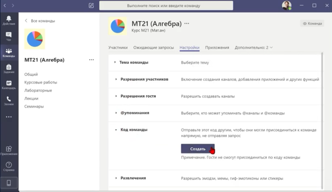Click the Создать button to generate code
332x192 pixels.
[x=198, y=149]
